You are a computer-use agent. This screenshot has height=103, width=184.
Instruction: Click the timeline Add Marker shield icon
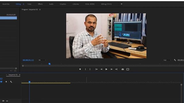6,82
